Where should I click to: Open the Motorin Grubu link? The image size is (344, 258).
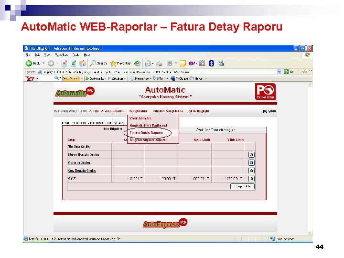click(x=79, y=163)
